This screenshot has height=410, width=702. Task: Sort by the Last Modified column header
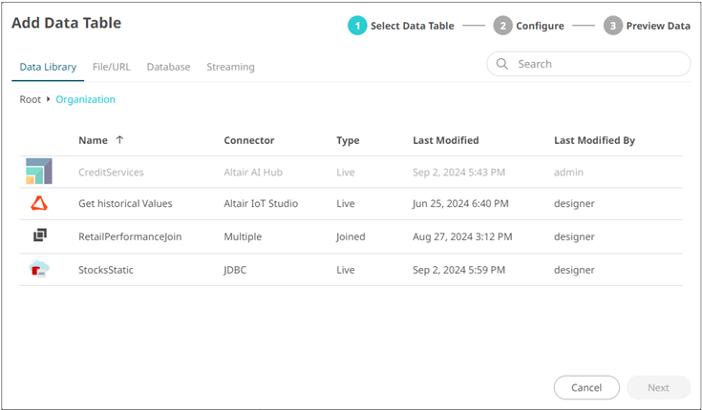point(445,140)
